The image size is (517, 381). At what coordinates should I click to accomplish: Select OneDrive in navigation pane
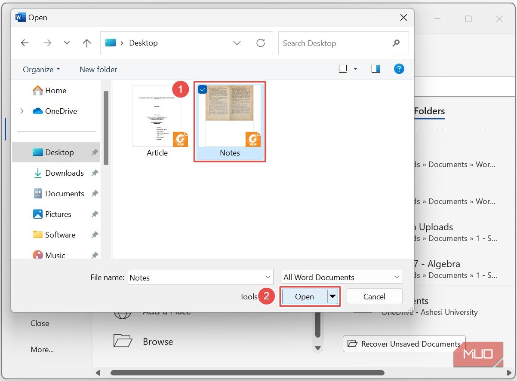click(x=55, y=111)
